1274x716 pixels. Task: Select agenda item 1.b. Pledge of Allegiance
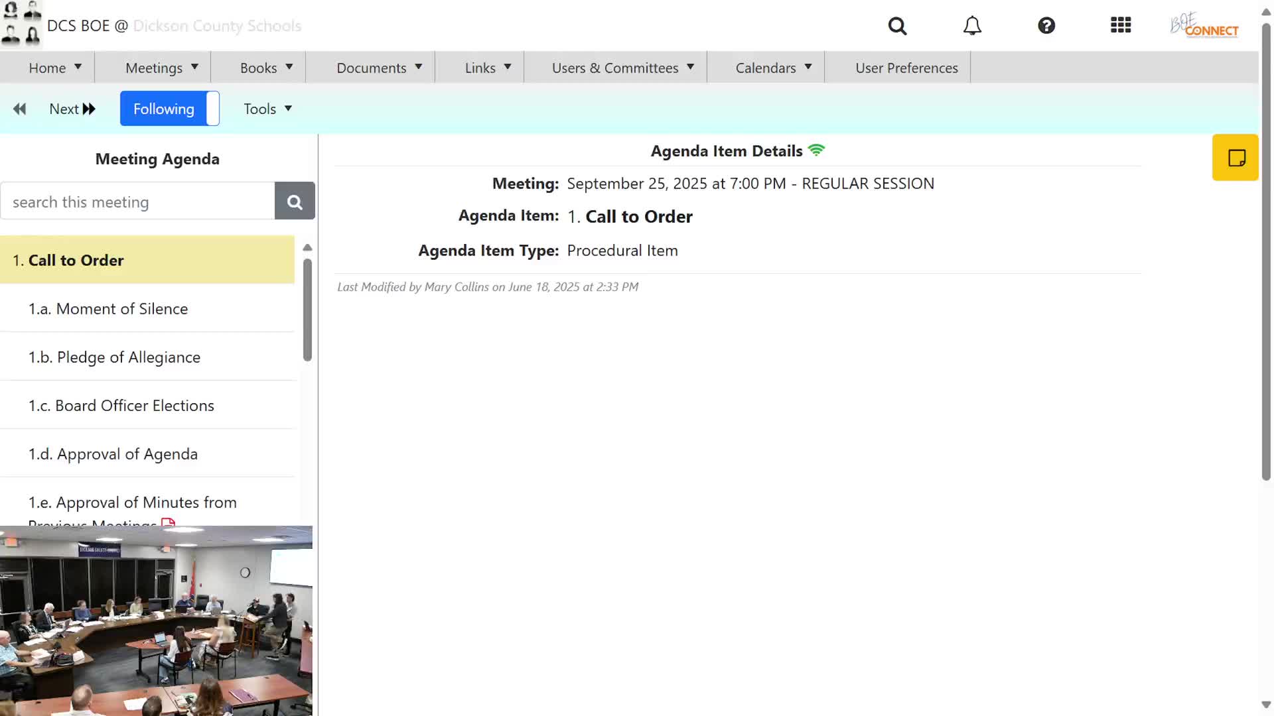point(114,357)
